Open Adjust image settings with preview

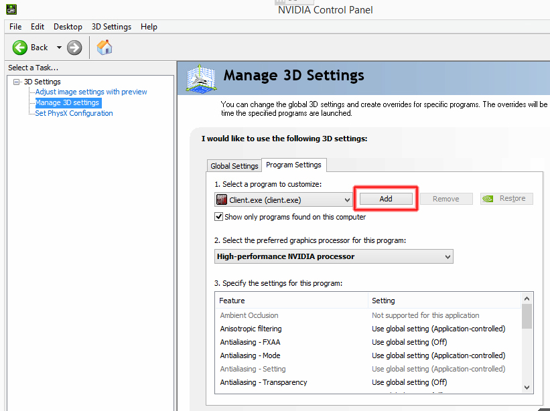[91, 92]
